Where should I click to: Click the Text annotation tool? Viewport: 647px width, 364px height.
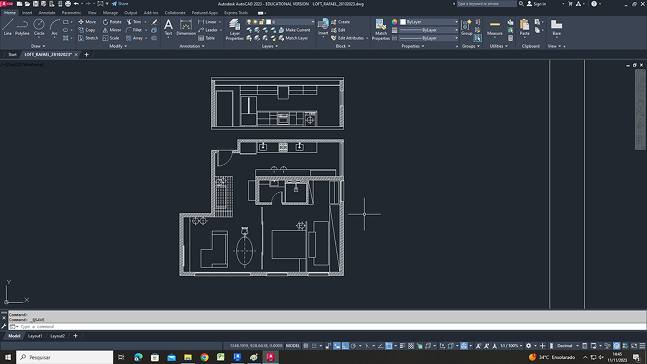(x=168, y=27)
